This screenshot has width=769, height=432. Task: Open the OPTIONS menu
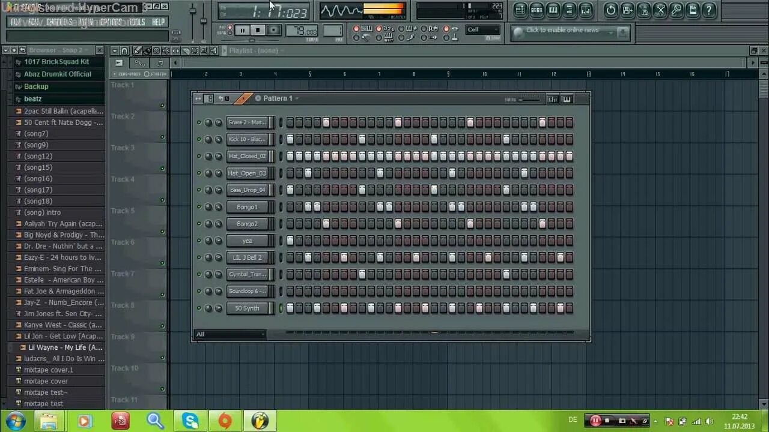click(x=111, y=22)
